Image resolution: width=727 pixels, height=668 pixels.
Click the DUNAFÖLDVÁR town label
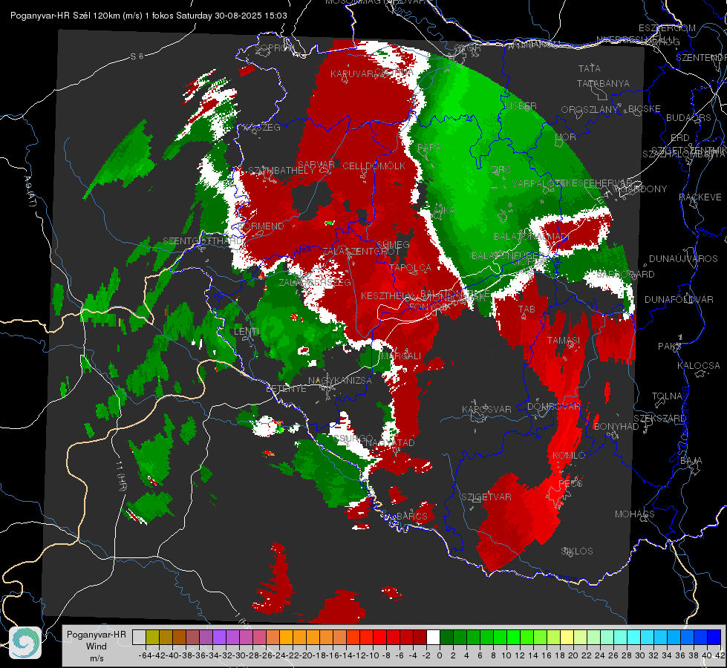click(679, 299)
